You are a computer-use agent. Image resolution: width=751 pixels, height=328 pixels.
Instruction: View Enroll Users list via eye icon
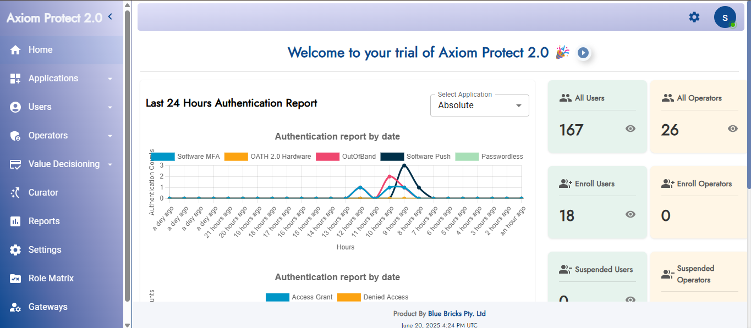pyautogui.click(x=631, y=214)
